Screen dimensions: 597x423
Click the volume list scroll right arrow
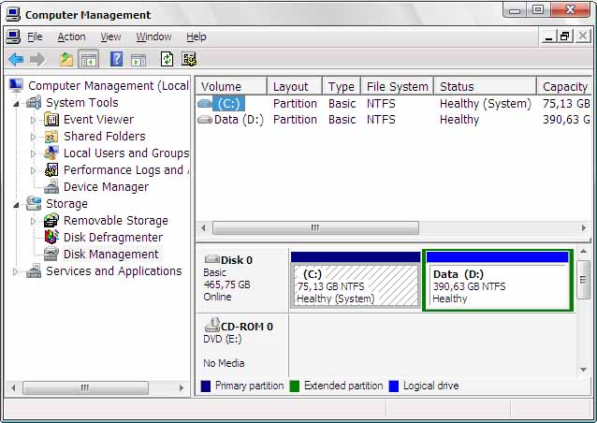(x=584, y=228)
